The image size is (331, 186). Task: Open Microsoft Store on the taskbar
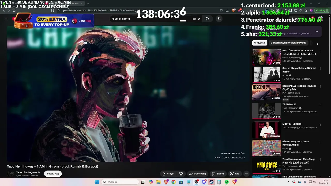(181, 182)
